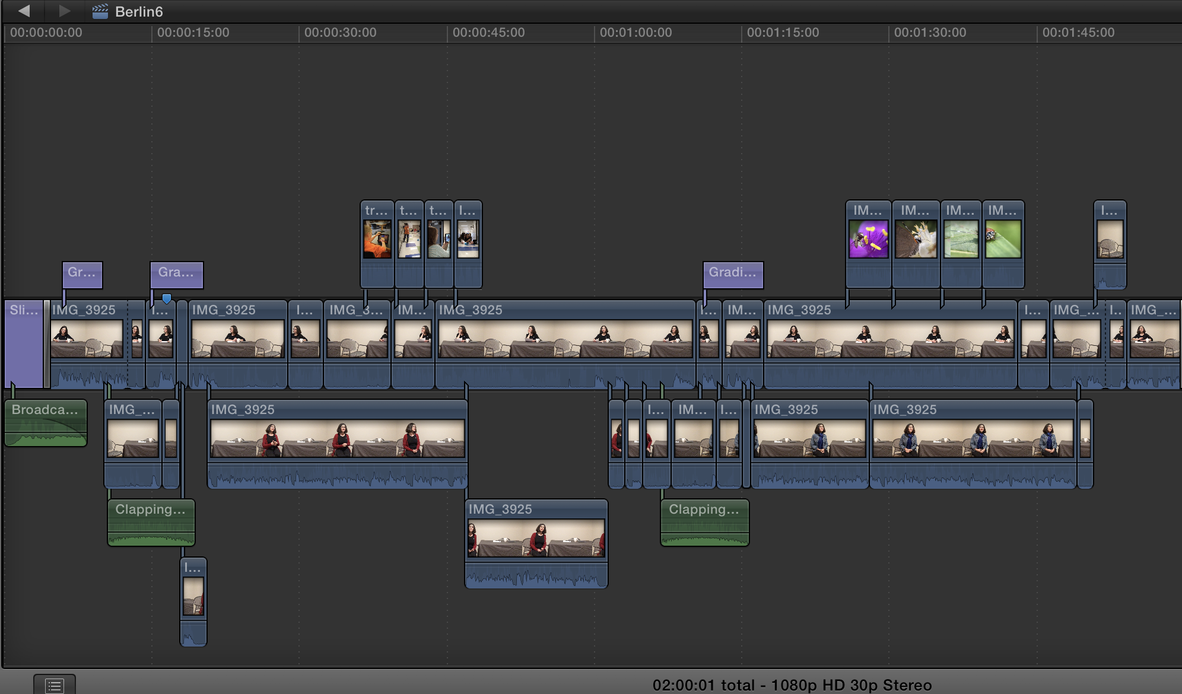Click the purple flower connected clip

(868, 244)
